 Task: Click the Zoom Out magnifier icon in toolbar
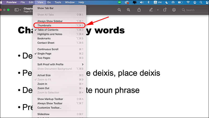[119, 10]
